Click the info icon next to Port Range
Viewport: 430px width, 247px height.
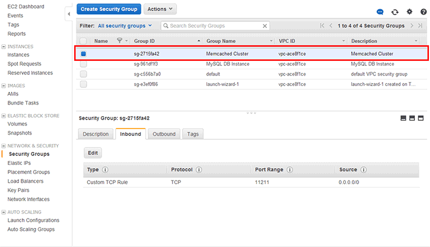289,170
